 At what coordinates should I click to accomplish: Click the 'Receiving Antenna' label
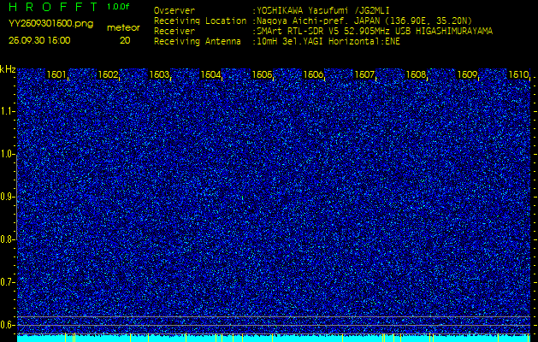pos(198,42)
